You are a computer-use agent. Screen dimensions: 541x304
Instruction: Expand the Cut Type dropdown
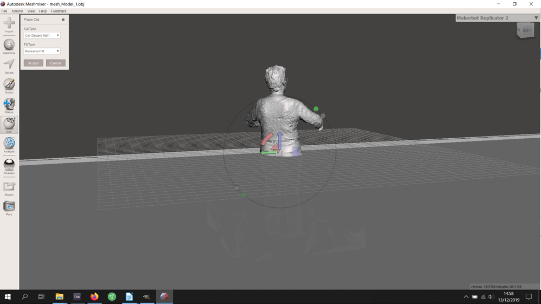tap(42, 36)
